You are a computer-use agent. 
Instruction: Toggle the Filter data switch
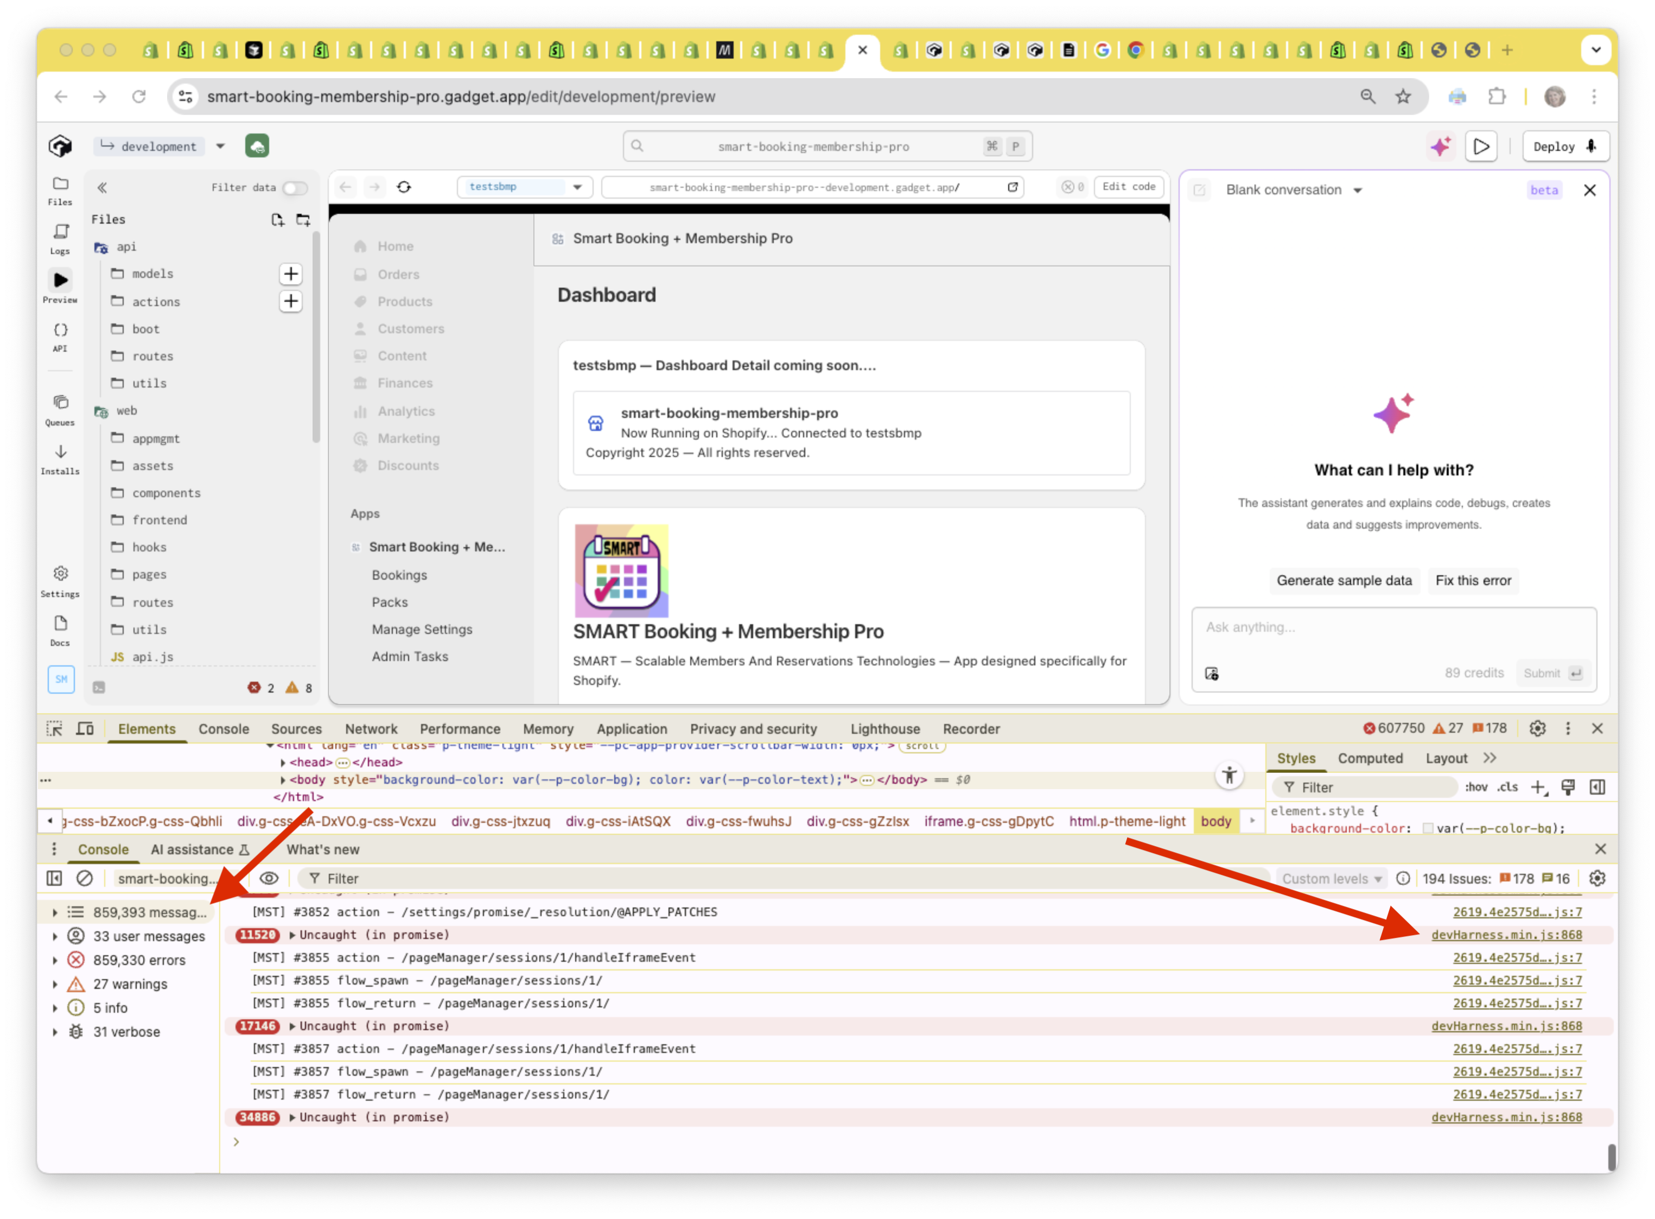tap(295, 187)
